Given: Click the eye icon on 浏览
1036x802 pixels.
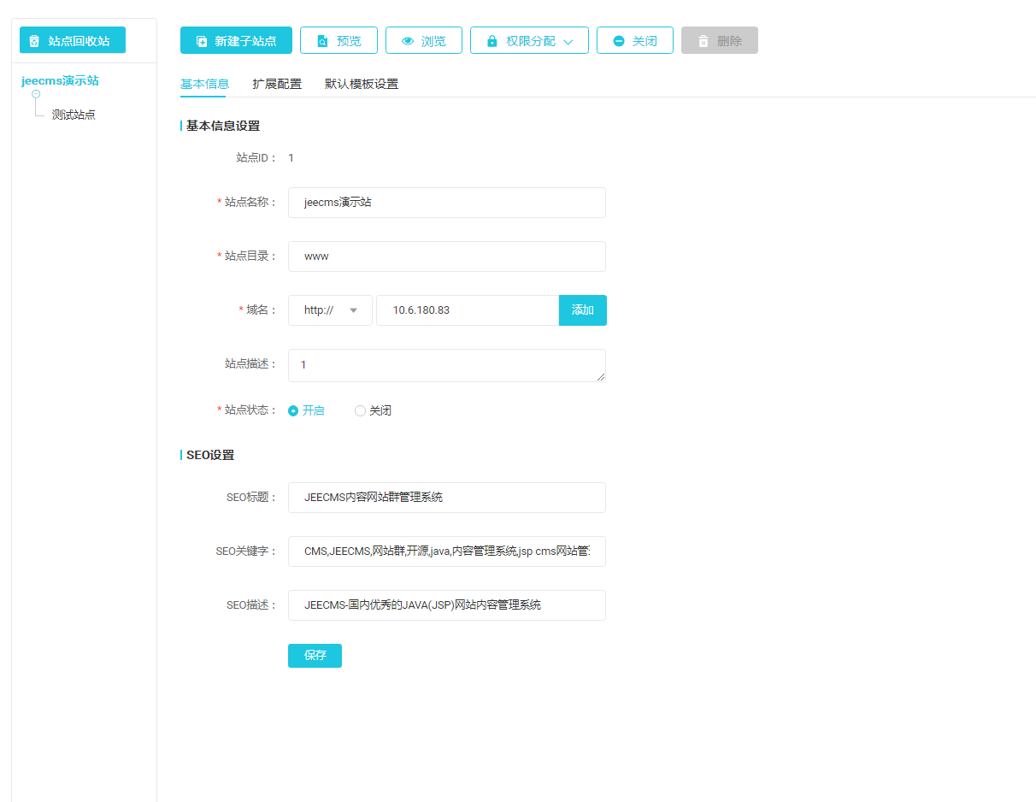Looking at the screenshot, I should click(408, 41).
